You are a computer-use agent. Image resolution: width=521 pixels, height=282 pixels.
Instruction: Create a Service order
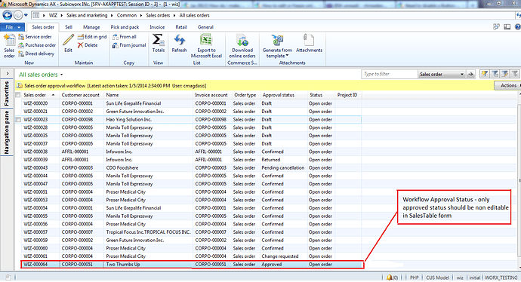point(35,37)
